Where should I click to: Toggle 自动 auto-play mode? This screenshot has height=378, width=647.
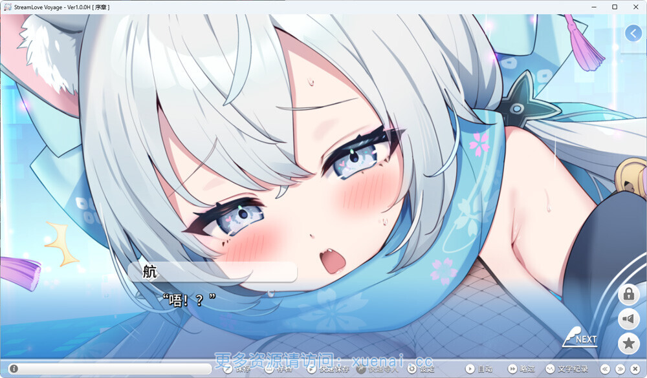[479, 369]
